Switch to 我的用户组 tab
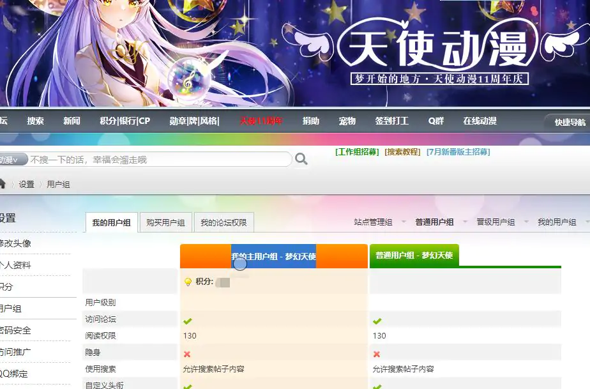The height and width of the screenshot is (389, 590). (x=111, y=222)
